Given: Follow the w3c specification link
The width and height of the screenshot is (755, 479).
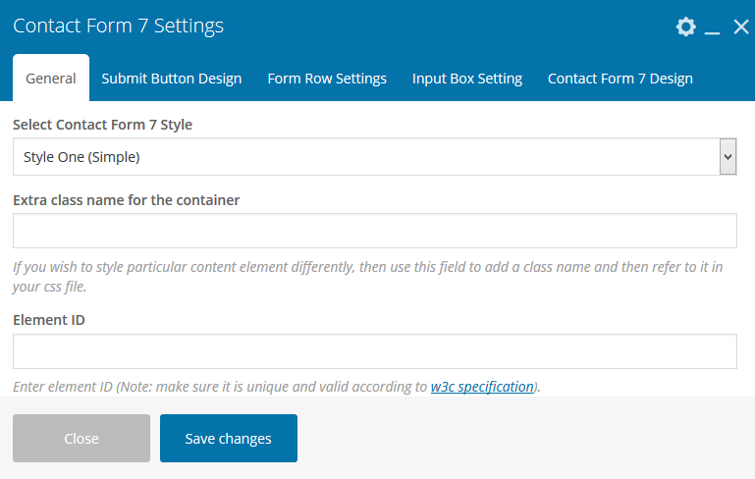Looking at the screenshot, I should pos(482,387).
